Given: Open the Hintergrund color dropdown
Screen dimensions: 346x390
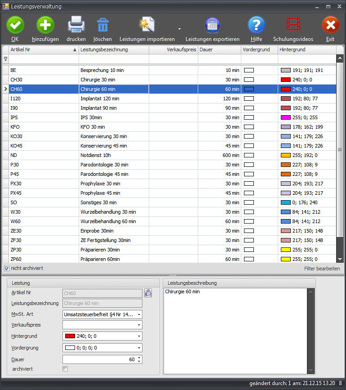Looking at the screenshot, I should click(x=139, y=336).
